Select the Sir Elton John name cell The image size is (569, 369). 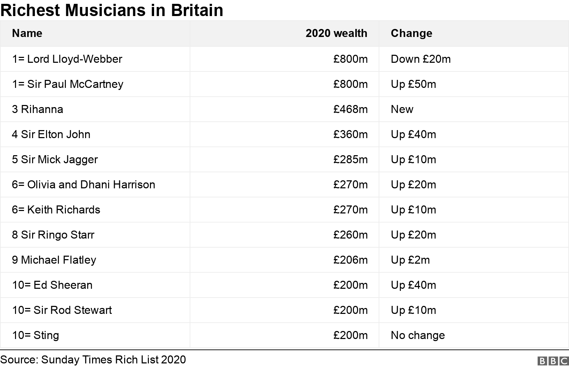(x=51, y=134)
